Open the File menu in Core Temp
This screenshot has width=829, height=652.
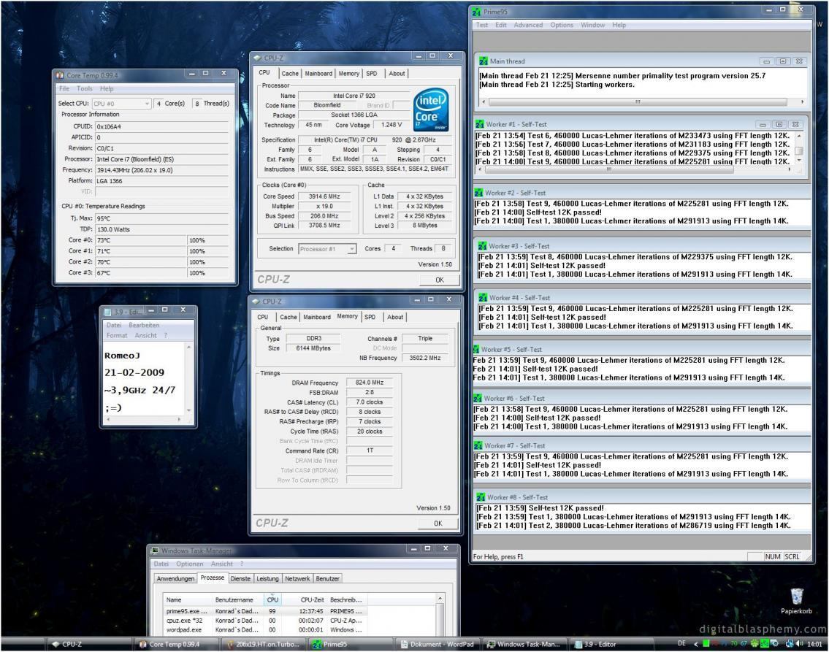tap(64, 89)
